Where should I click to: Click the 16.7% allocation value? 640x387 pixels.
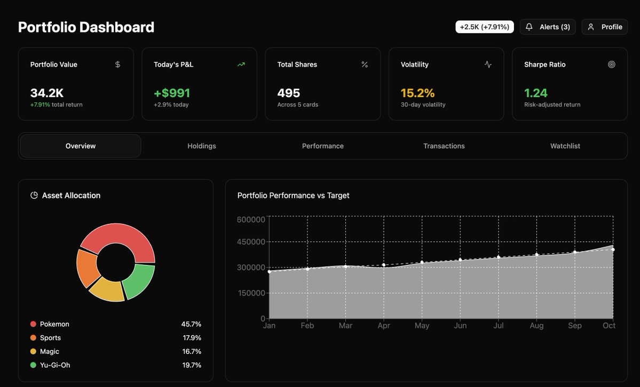pyautogui.click(x=192, y=351)
